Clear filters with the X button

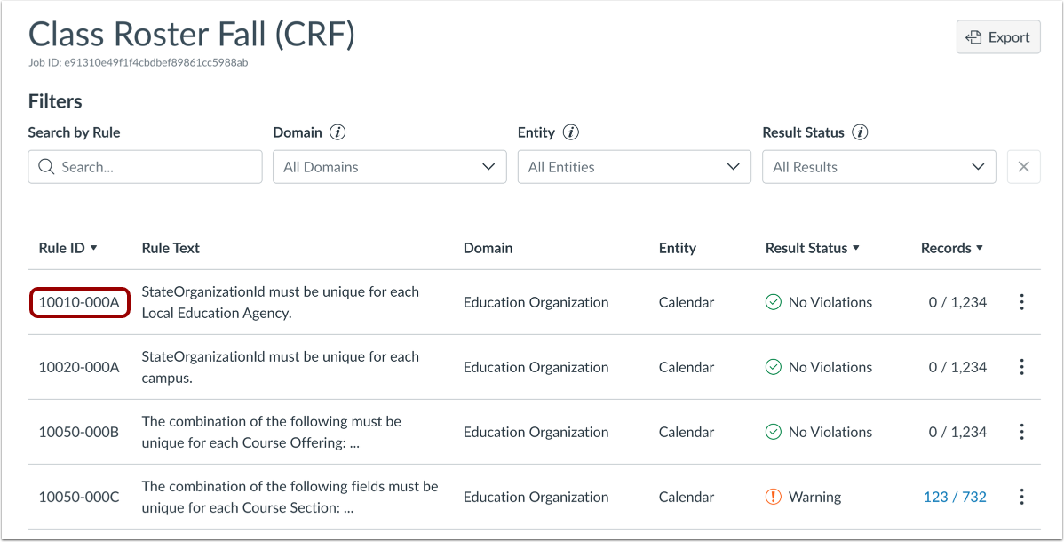tap(1023, 167)
